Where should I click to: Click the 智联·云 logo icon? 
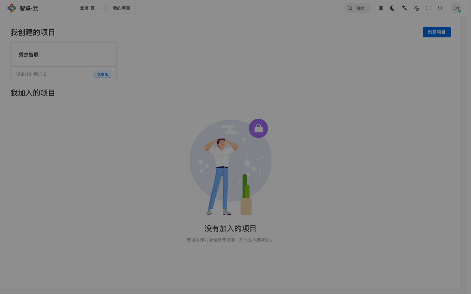12,8
